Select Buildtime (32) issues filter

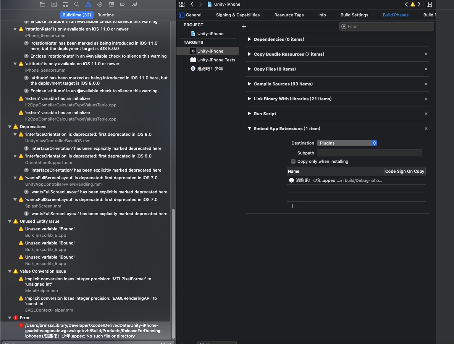(x=77, y=15)
